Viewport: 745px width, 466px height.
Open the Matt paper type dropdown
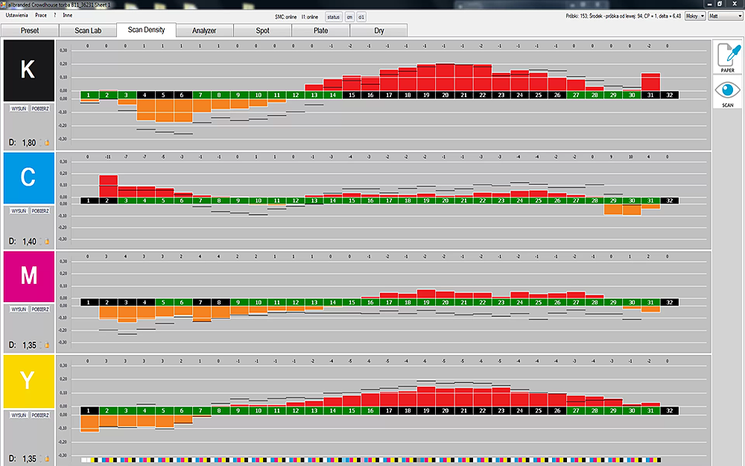726,16
